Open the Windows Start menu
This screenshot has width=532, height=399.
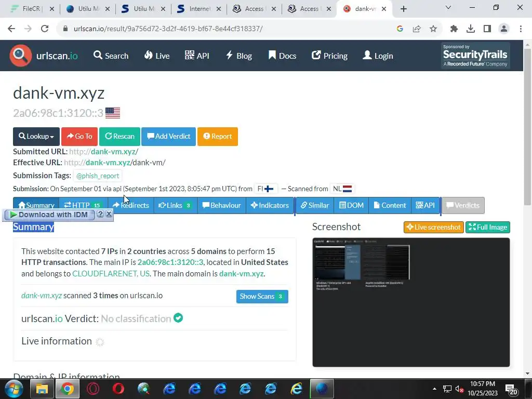pos(14,389)
